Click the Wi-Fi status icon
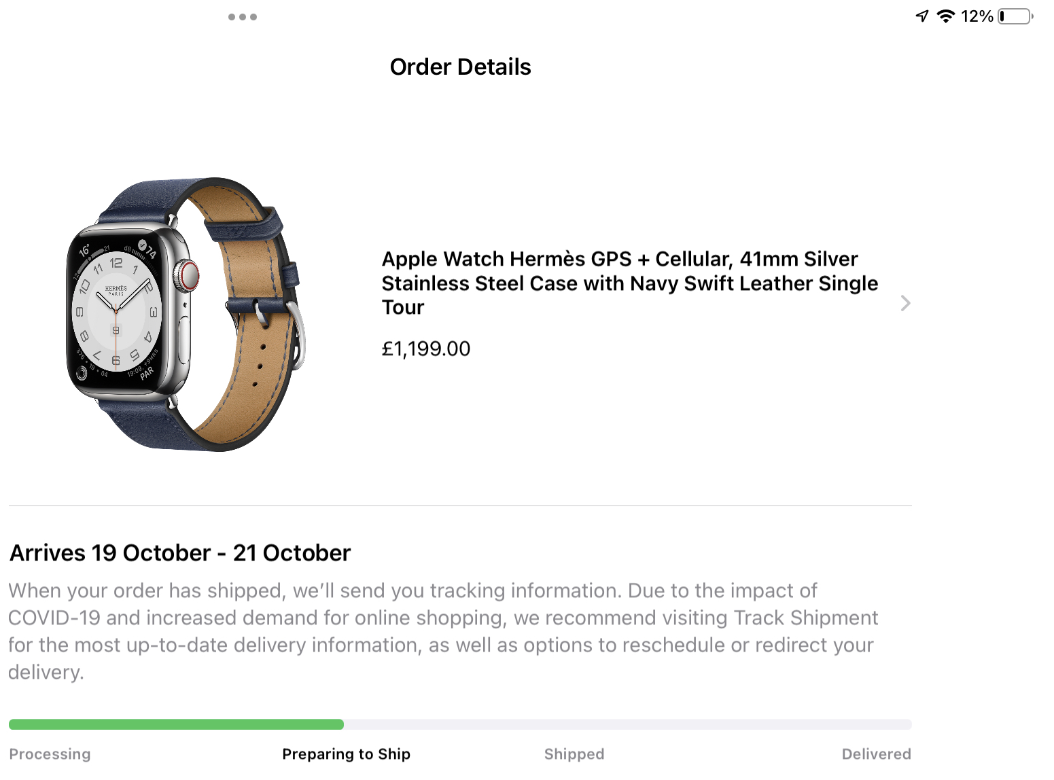Image resolution: width=1054 pixels, height=780 pixels. 945,16
